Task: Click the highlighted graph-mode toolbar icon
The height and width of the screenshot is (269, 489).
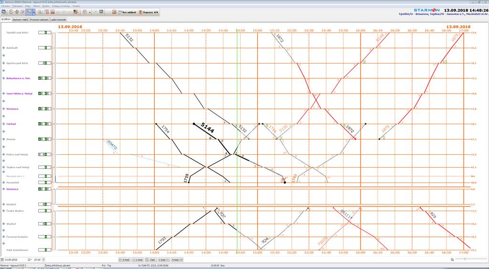Action: coord(29,12)
